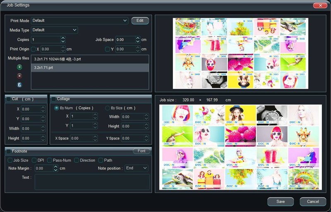Check the Direction footnote option
The image size is (331, 212).
tap(77, 160)
